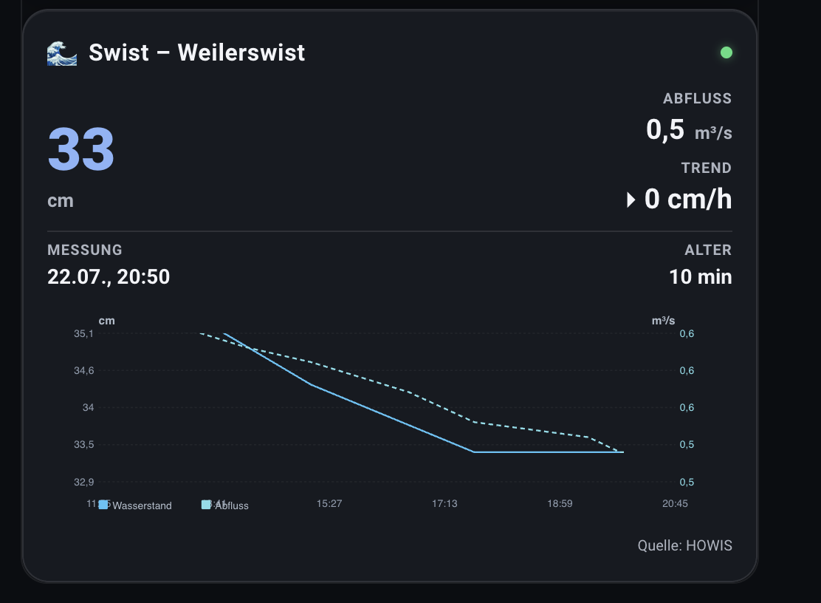This screenshot has height=603, width=821.
Task: Click the 15:27 time axis label
Action: (x=329, y=503)
